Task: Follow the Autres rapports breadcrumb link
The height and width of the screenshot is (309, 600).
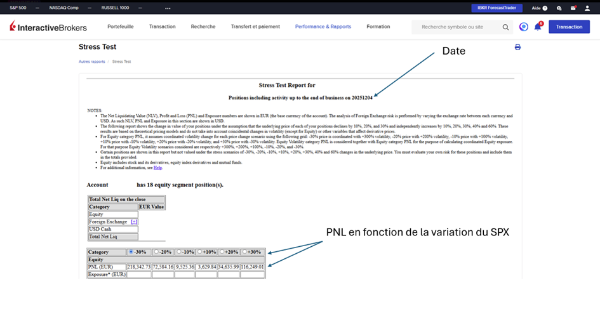Action: (92, 62)
